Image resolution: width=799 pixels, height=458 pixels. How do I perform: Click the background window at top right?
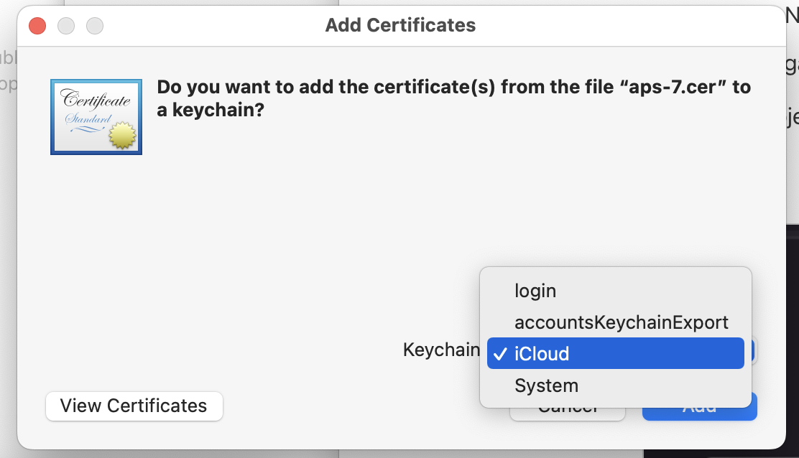(x=792, y=72)
